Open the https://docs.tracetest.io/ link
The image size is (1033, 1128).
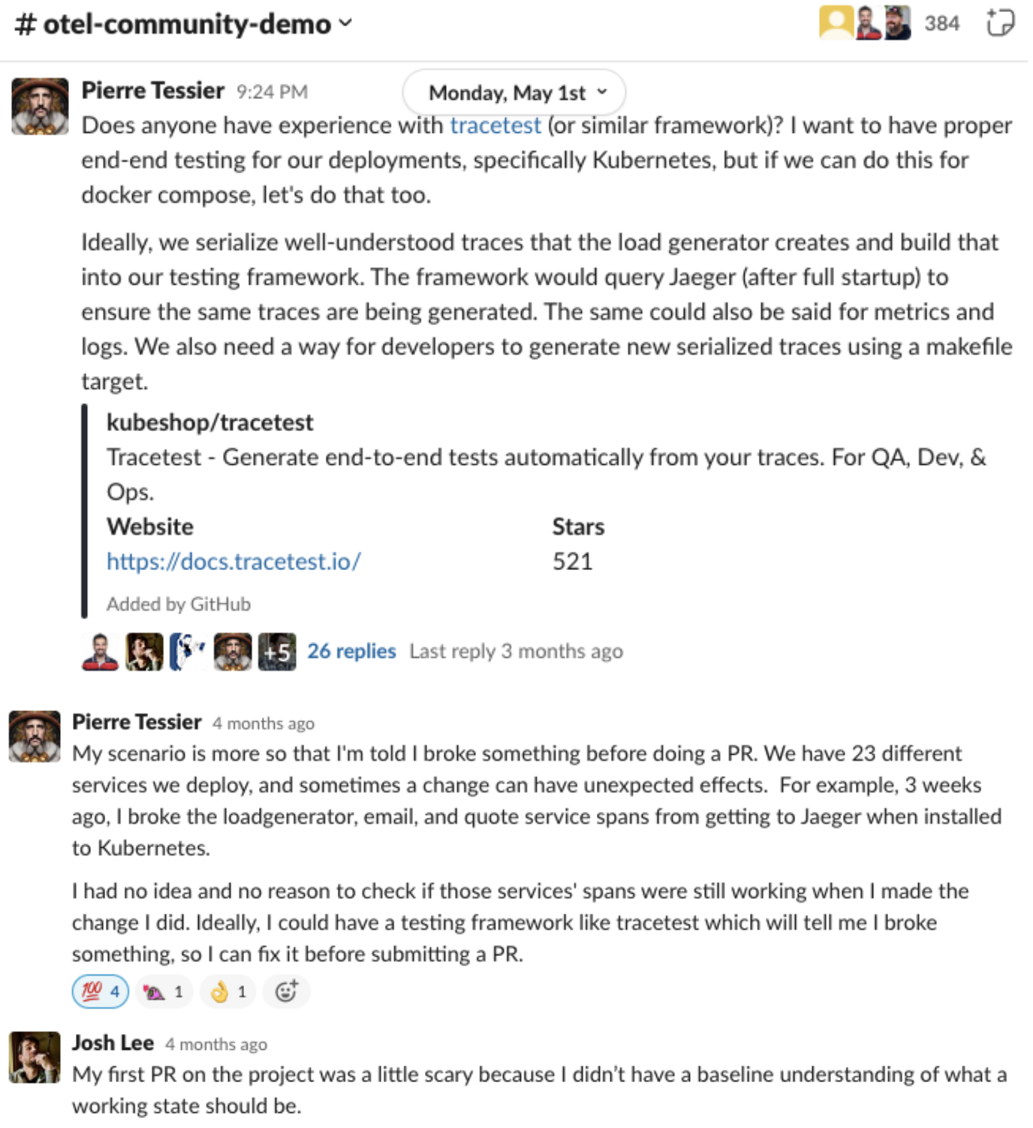click(x=233, y=561)
